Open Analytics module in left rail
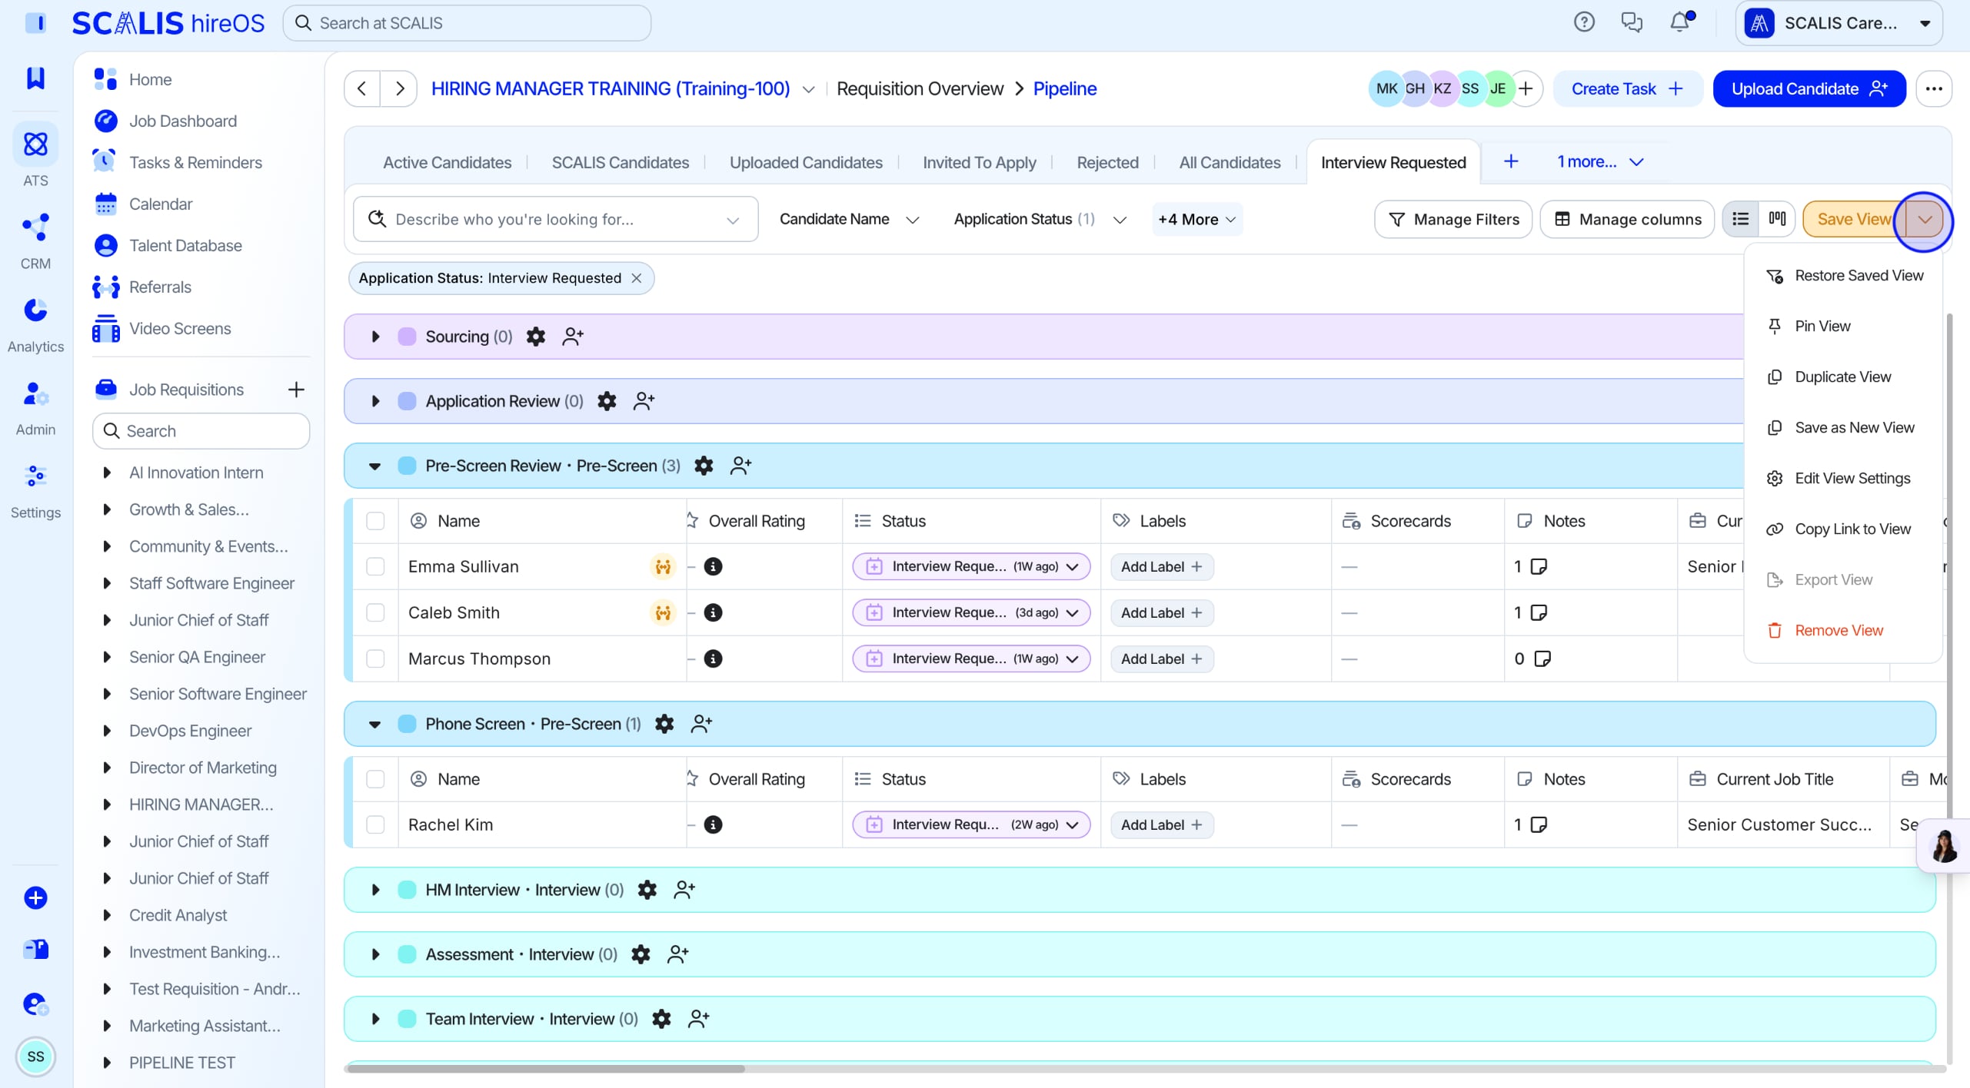The width and height of the screenshot is (1970, 1088). click(35, 324)
